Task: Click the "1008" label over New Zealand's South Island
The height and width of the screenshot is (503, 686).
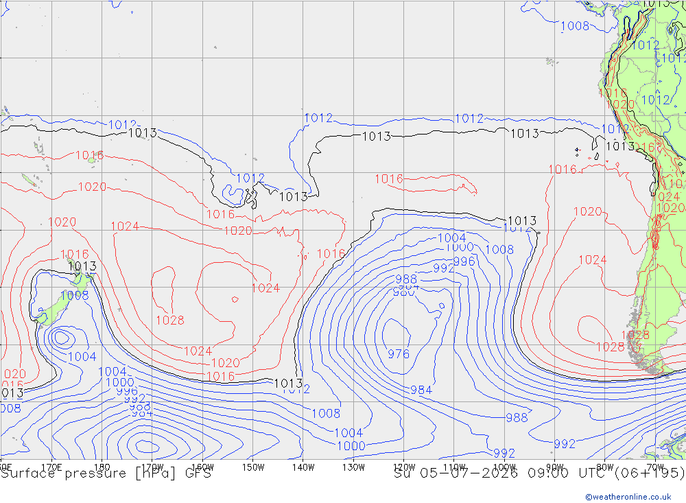Action: 74,296
